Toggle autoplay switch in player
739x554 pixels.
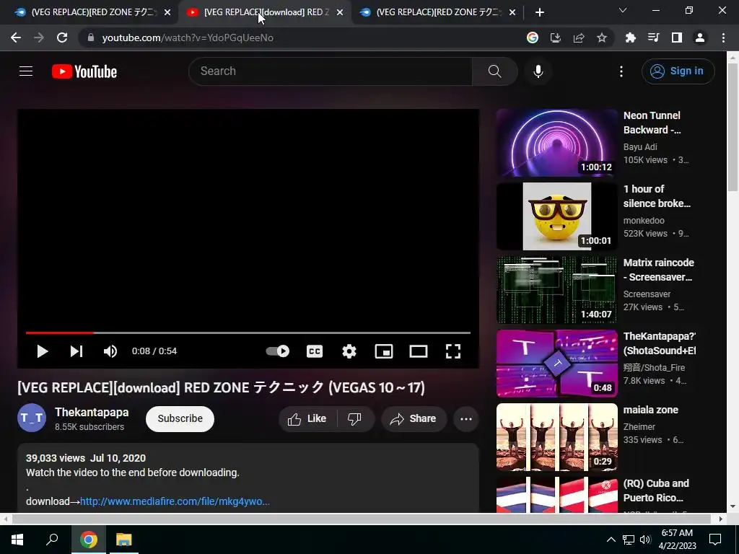click(278, 351)
